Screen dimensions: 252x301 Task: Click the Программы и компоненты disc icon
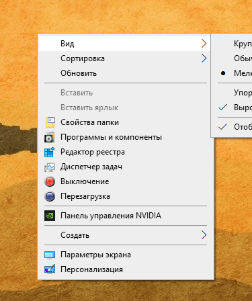tap(50, 137)
